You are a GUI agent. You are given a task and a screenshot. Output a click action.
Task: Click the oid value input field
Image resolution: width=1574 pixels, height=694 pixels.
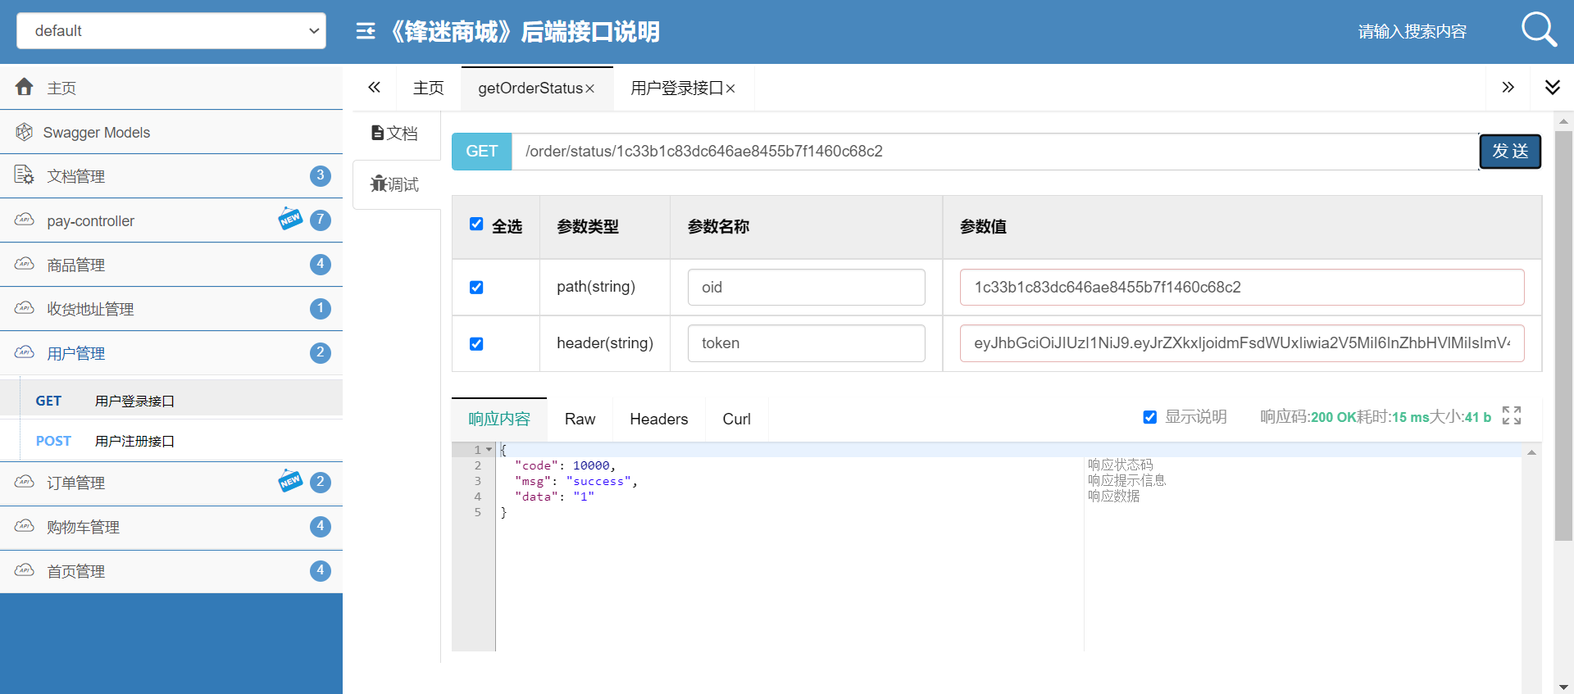click(1242, 287)
